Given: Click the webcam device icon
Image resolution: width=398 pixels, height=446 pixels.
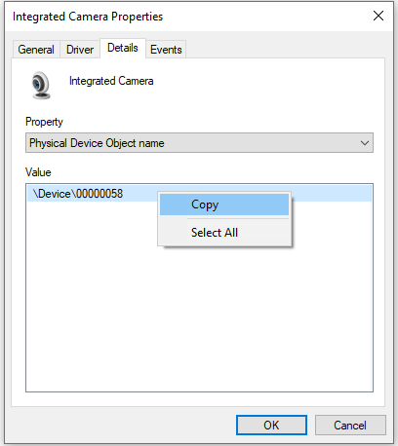Looking at the screenshot, I should pyautogui.click(x=41, y=85).
